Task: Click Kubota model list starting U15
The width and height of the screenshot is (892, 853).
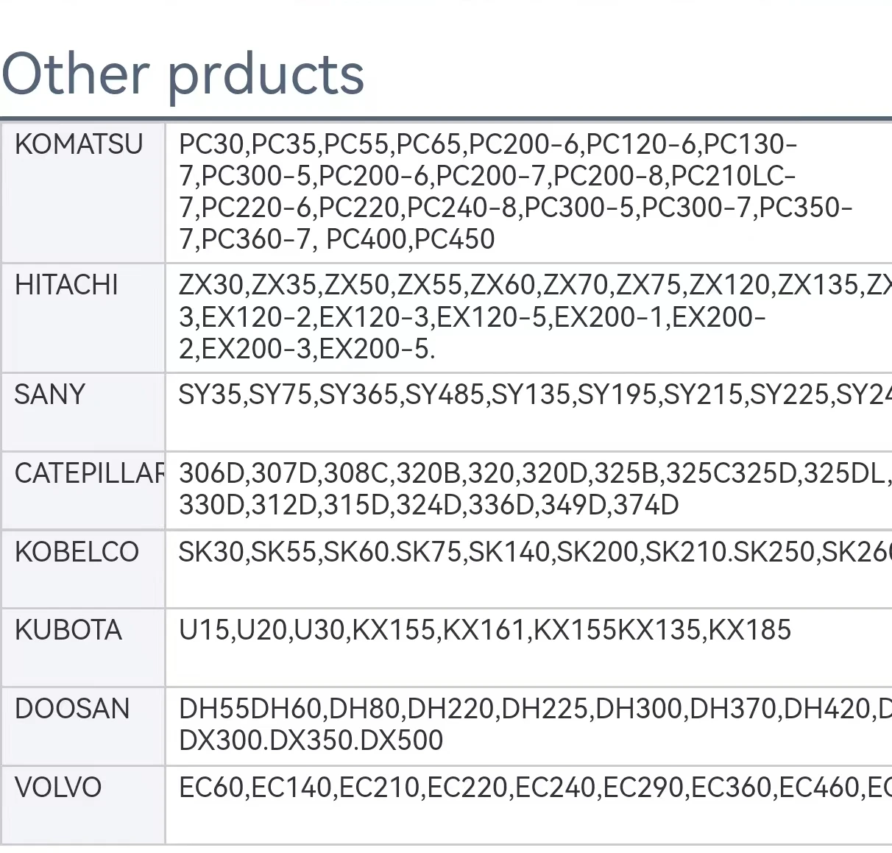Action: [x=484, y=630]
